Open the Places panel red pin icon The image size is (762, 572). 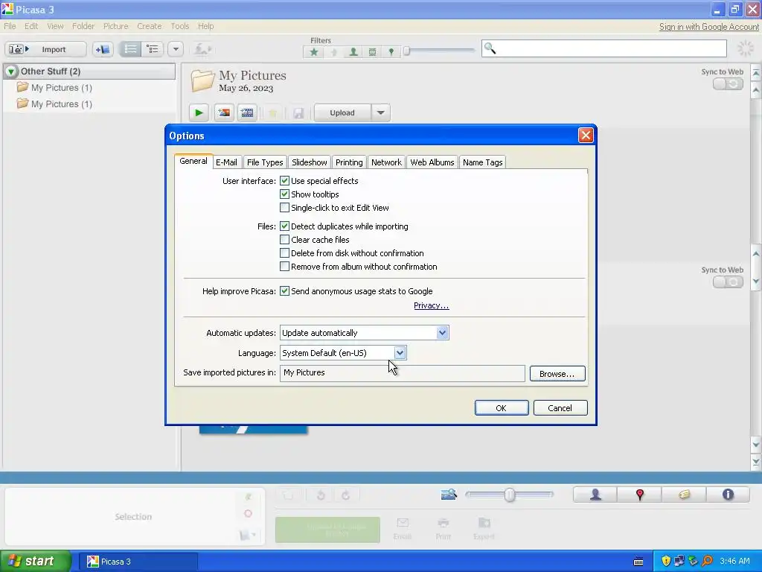tap(639, 495)
